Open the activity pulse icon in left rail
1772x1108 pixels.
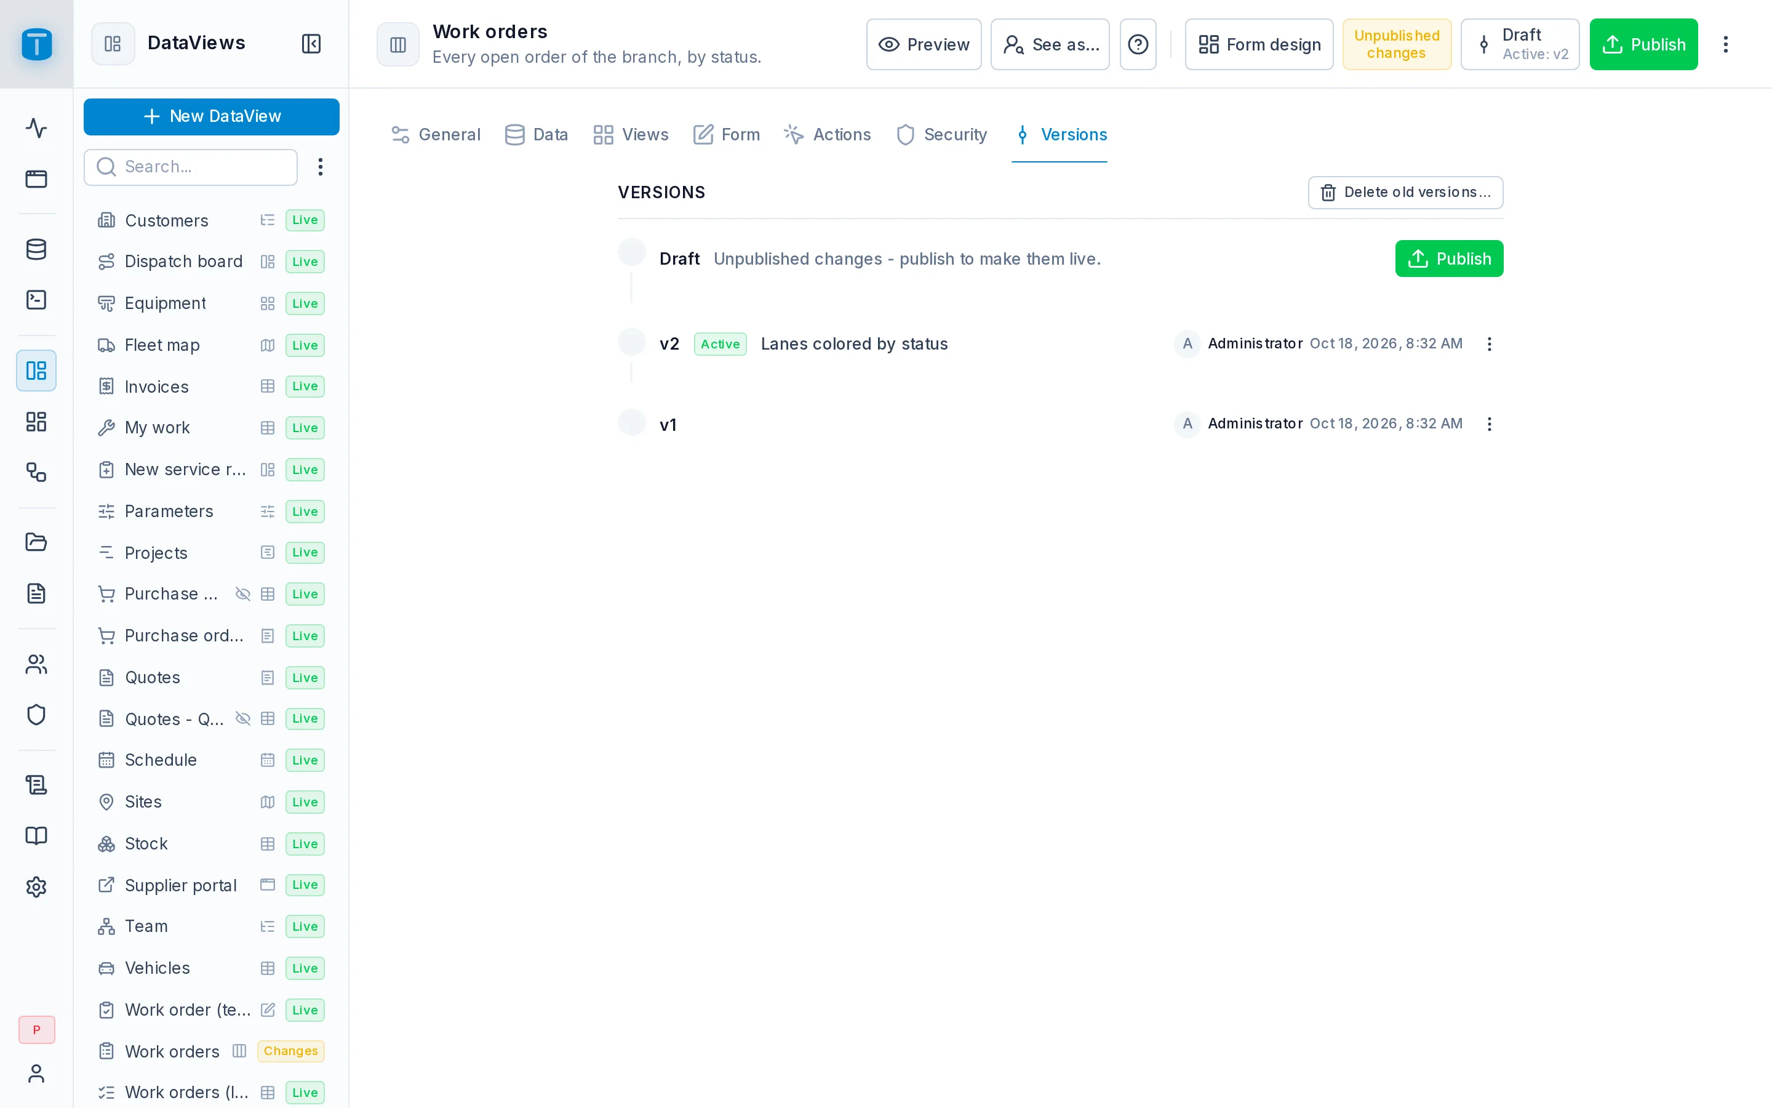click(x=37, y=128)
